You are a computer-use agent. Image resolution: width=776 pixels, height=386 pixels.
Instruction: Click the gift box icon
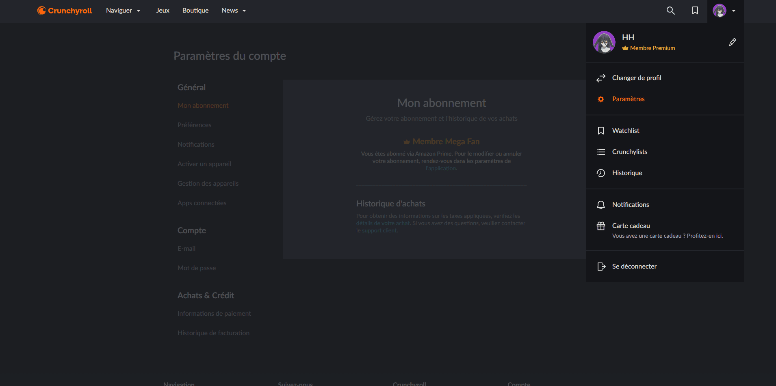pyautogui.click(x=601, y=226)
